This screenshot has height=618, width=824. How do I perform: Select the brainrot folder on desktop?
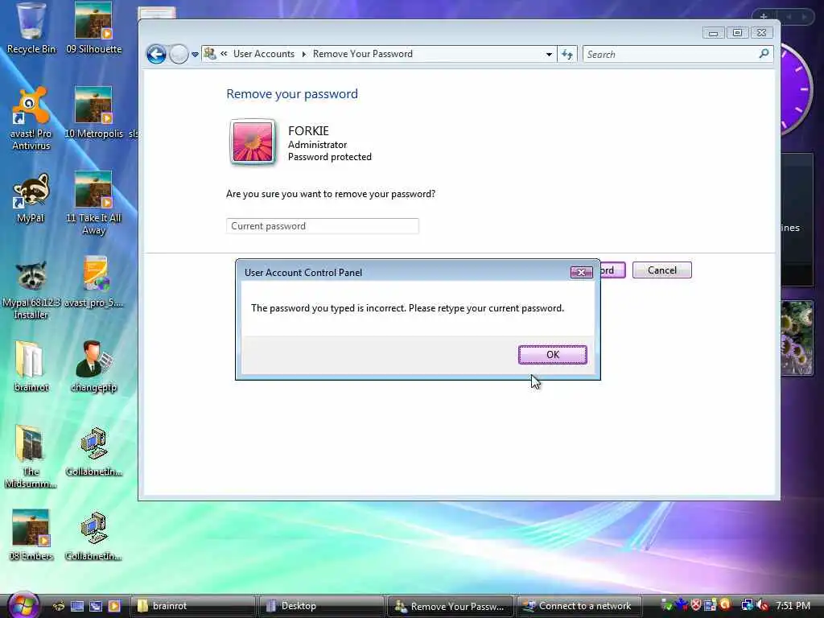click(31, 366)
